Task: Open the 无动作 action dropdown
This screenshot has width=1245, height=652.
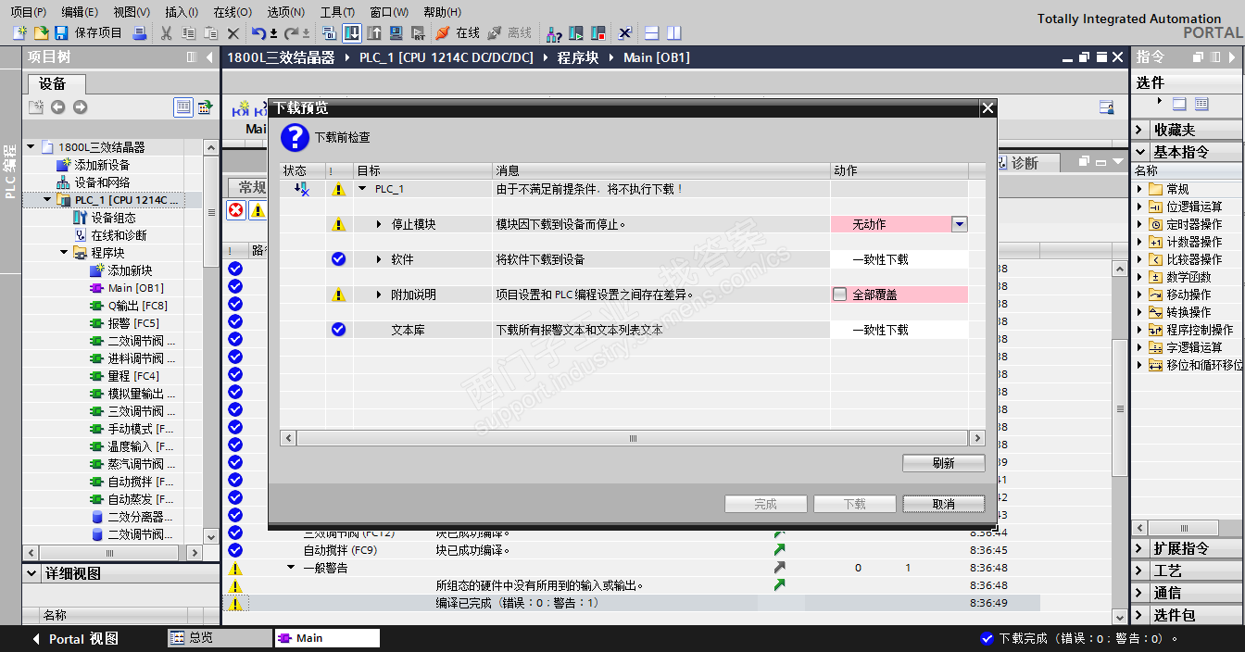Action: click(x=960, y=224)
